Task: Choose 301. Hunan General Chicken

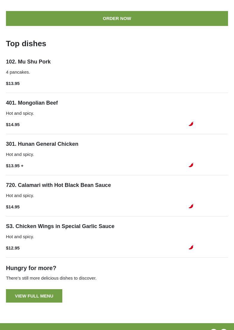Action: [42, 144]
